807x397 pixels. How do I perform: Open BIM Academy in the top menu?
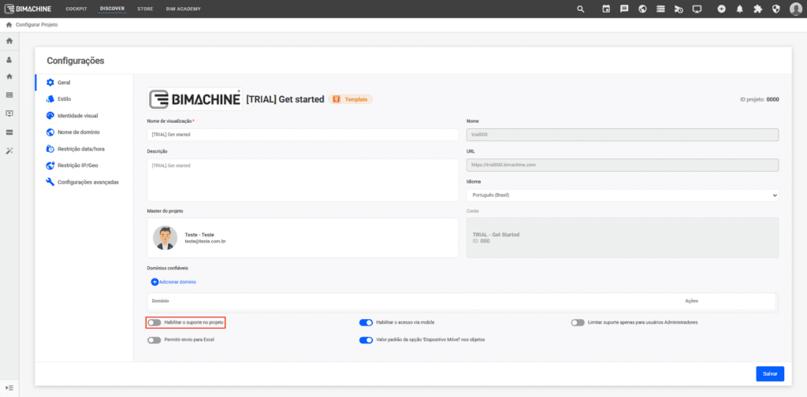pyautogui.click(x=183, y=9)
